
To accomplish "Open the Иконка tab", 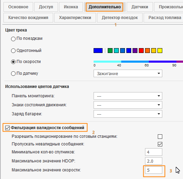I will coord(71,7).
